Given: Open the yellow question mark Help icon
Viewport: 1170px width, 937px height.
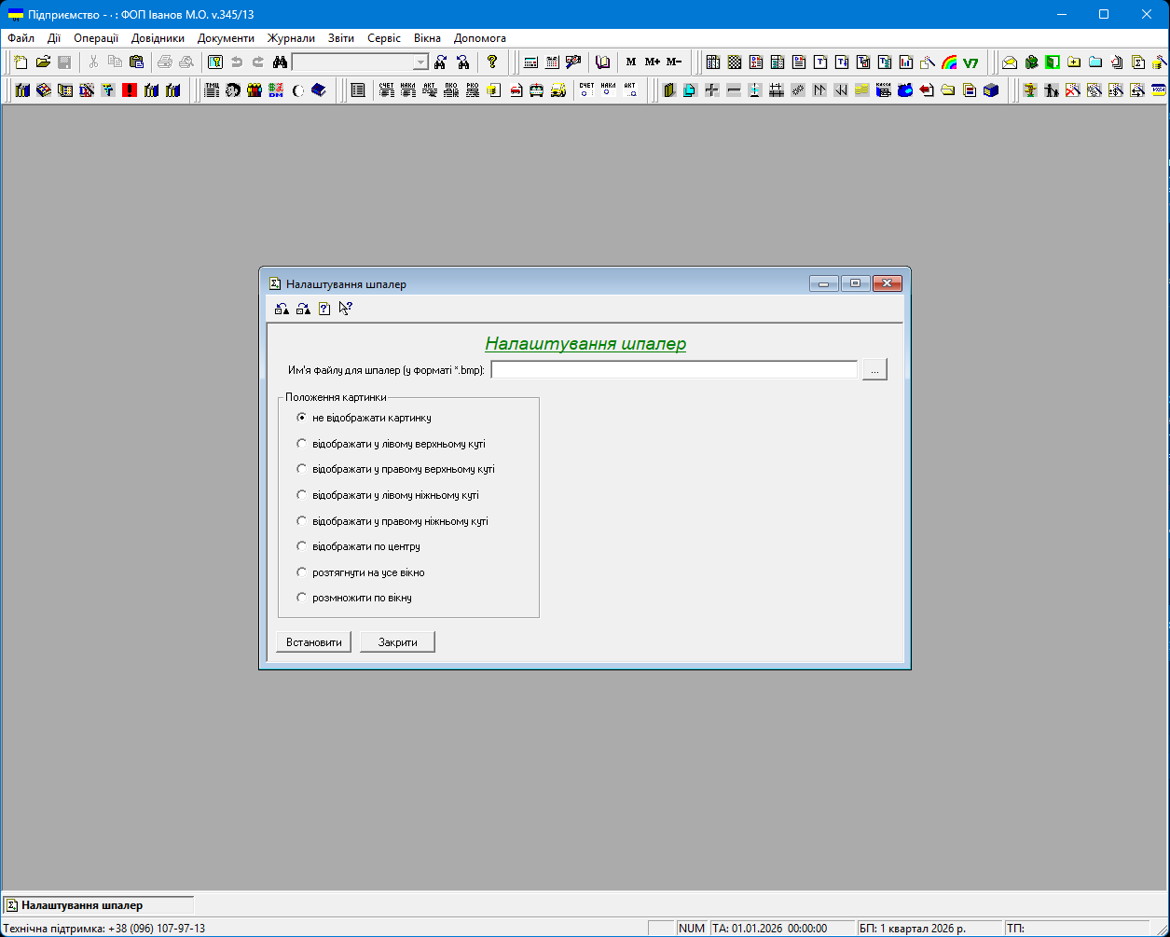Looking at the screenshot, I should pyautogui.click(x=492, y=62).
